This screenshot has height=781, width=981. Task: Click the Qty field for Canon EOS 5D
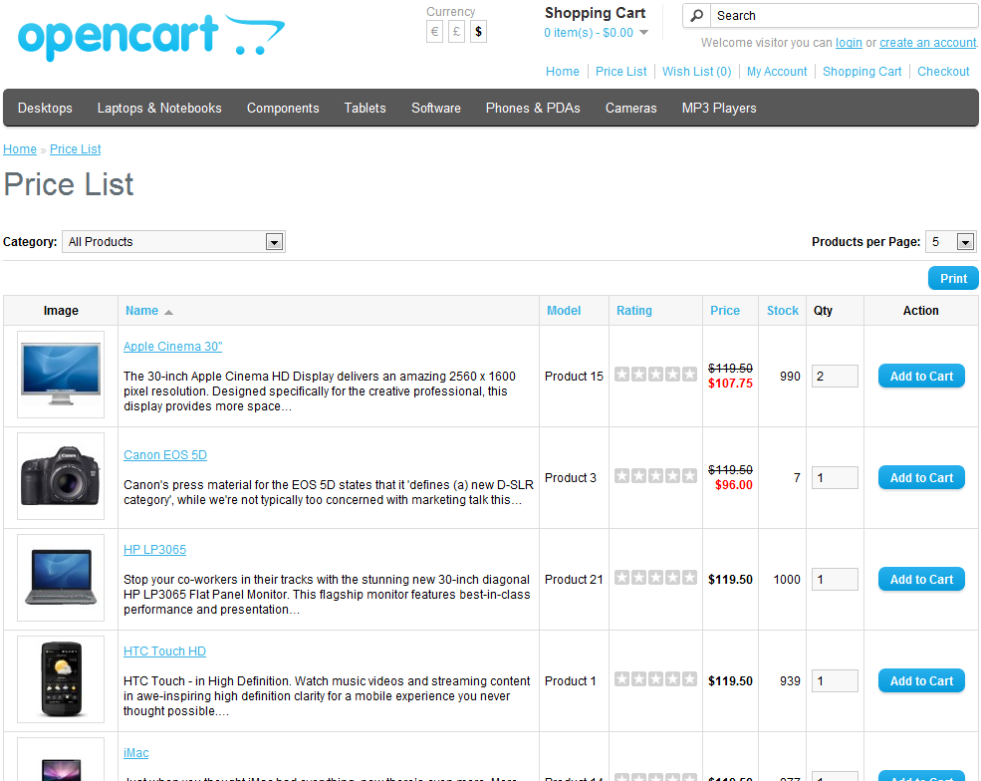point(835,478)
